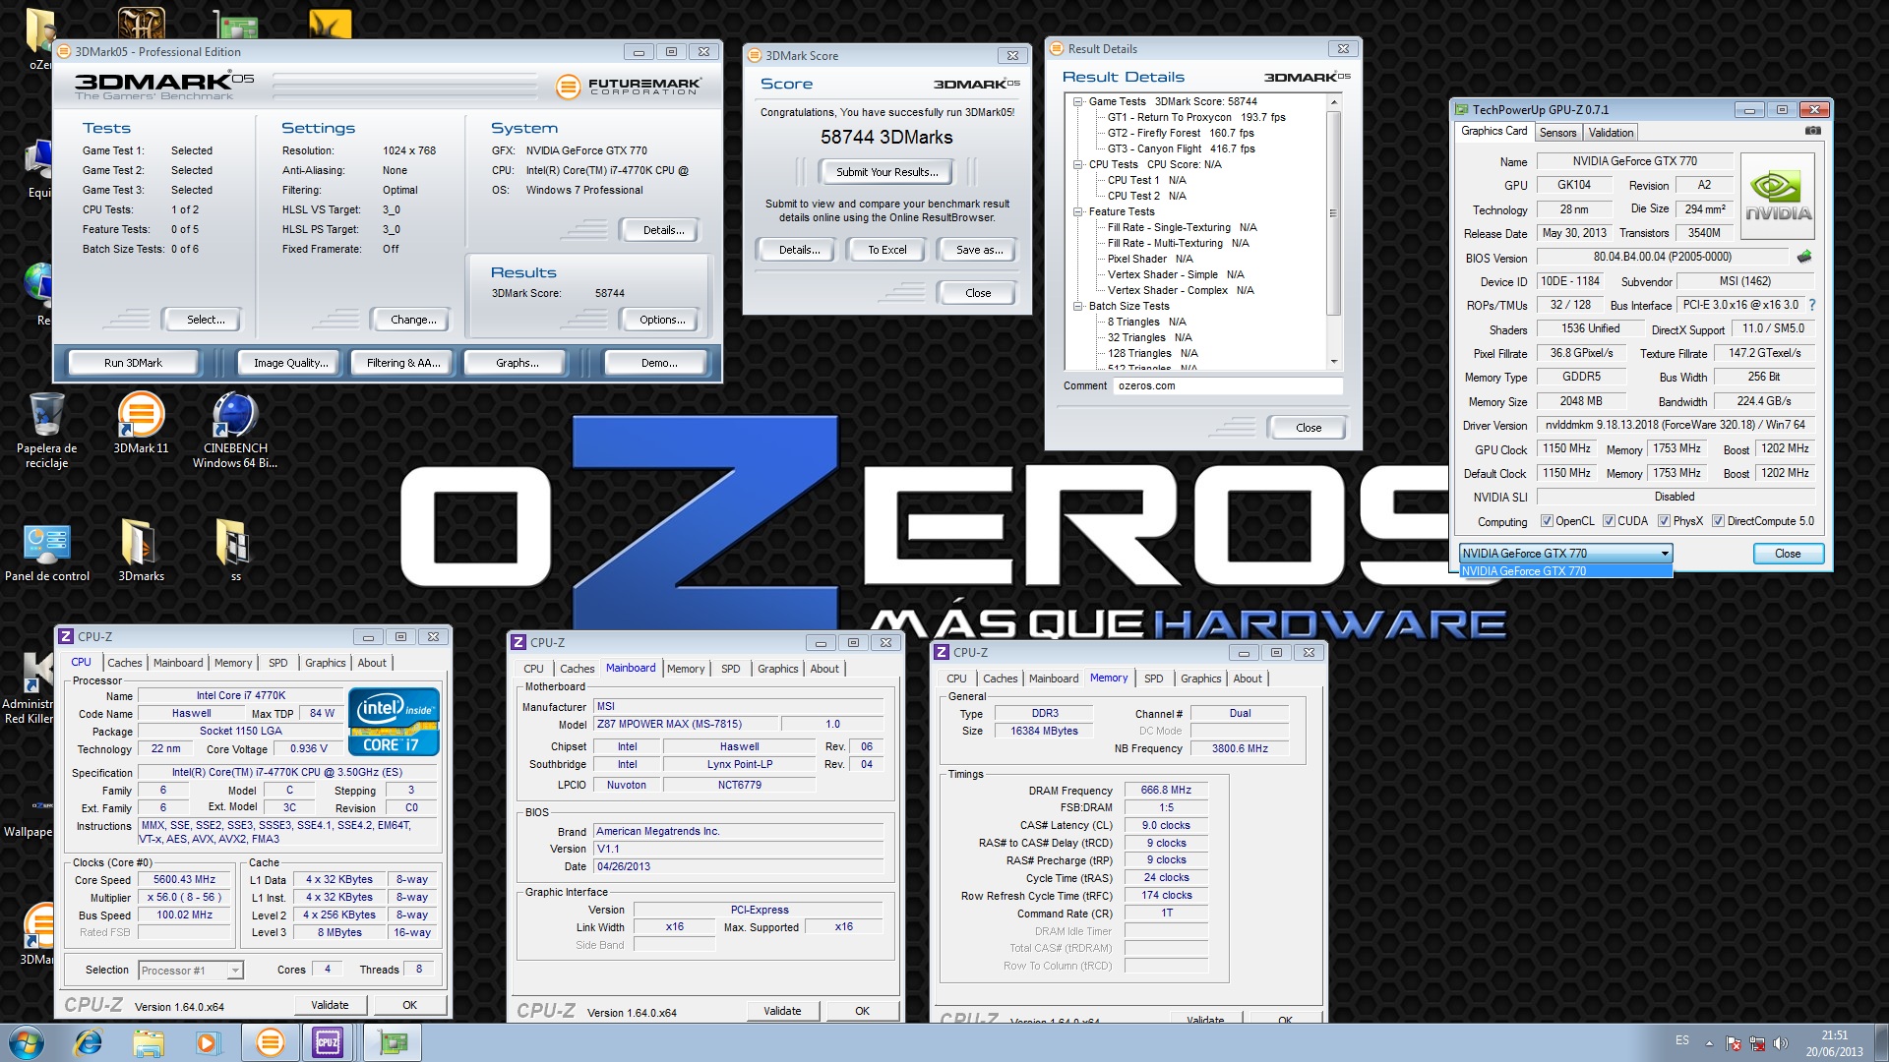Open the About tab in the CPU-Z processor window
Screen dimensions: 1889x1062
pos(372,663)
